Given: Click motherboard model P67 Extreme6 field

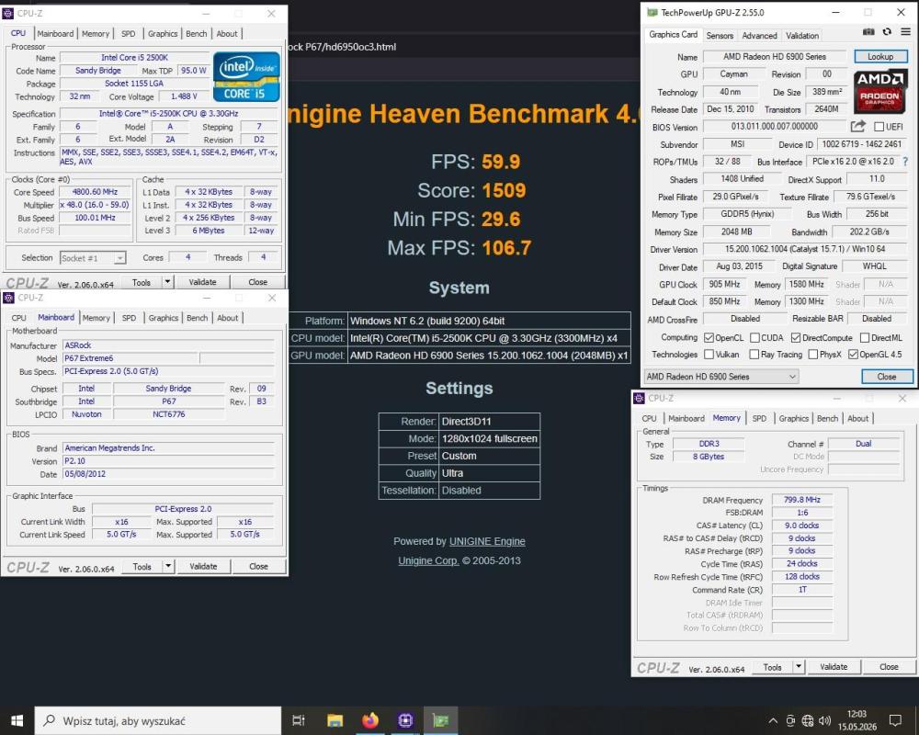Looking at the screenshot, I should click(130, 358).
